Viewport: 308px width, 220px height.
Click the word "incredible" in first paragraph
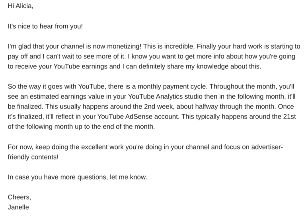pyautogui.click(x=178, y=47)
